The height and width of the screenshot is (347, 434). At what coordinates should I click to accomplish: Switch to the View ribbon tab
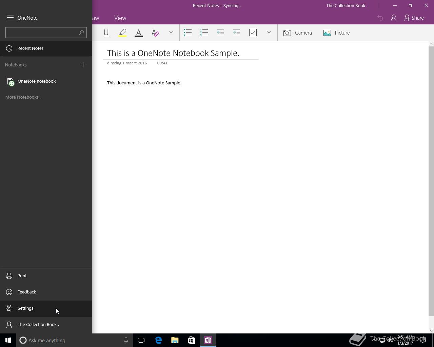(x=120, y=18)
